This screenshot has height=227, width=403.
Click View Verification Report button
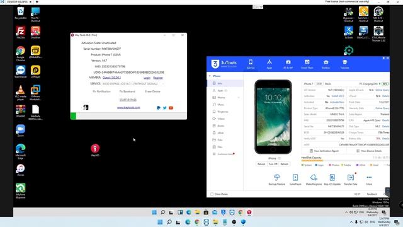tap(324, 151)
